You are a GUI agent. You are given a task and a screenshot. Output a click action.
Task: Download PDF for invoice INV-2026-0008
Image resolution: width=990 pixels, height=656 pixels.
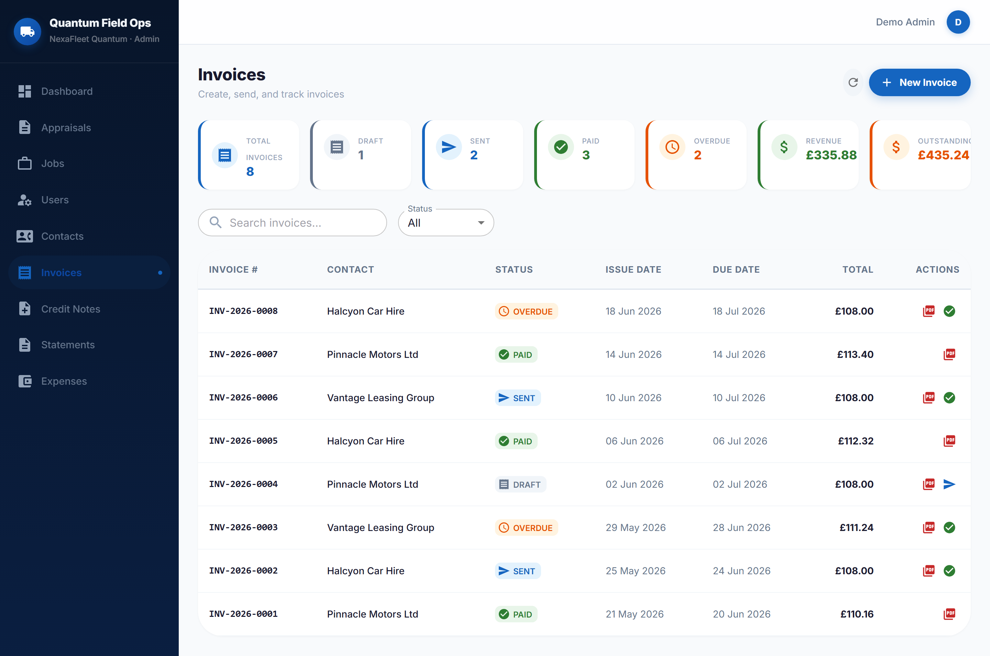[928, 311]
